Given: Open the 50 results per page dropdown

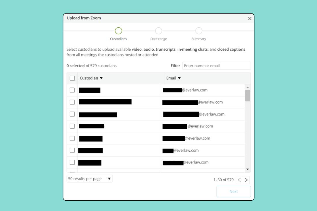Looking at the screenshot, I should (90, 179).
